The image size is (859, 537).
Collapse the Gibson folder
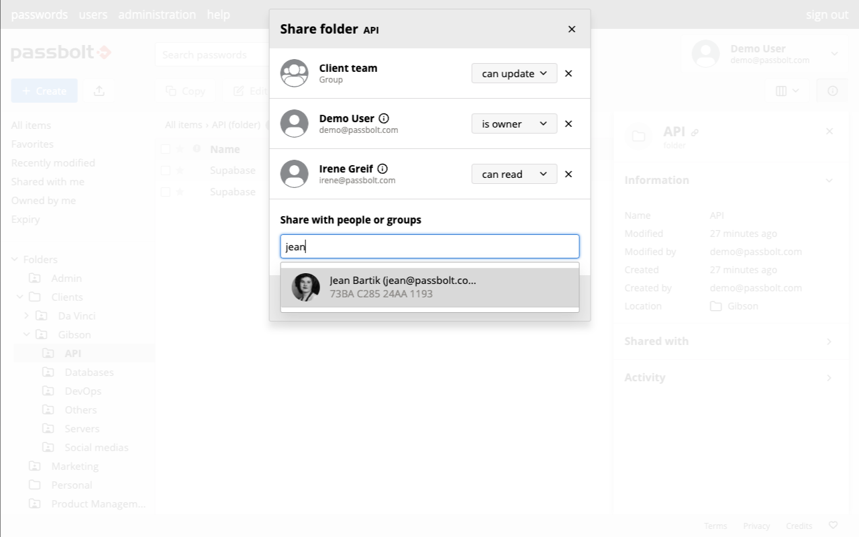27,334
